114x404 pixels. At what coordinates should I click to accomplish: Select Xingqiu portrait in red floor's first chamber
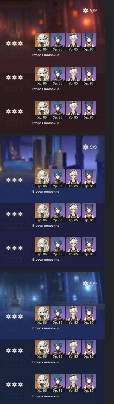pyautogui.click(x=58, y=42)
